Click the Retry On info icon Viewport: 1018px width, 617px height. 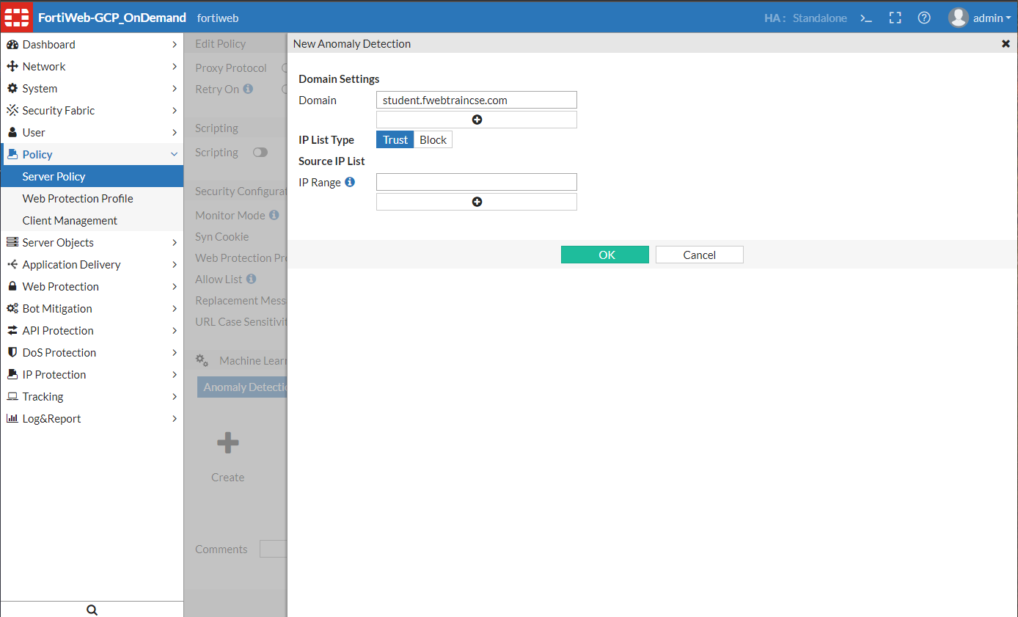pos(248,89)
